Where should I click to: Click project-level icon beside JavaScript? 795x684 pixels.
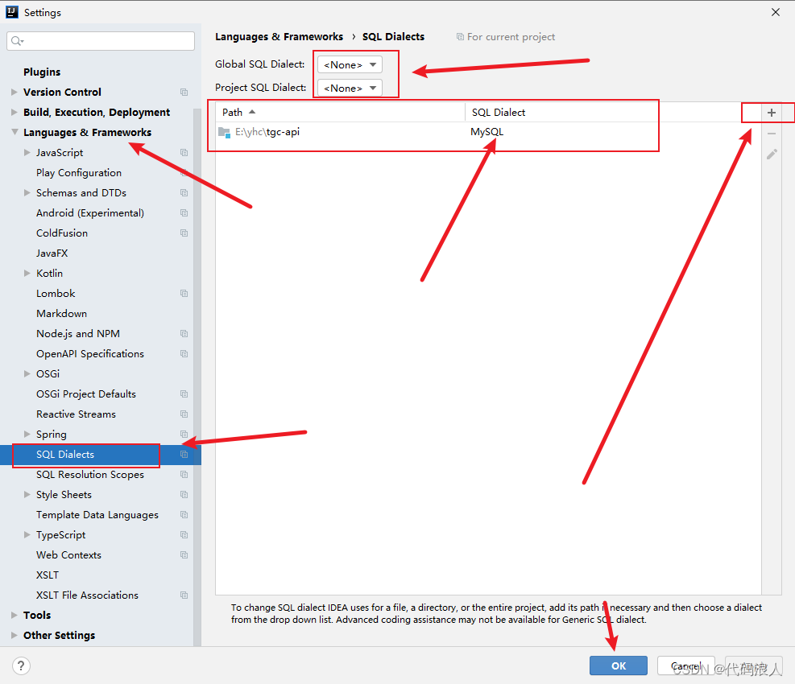[x=184, y=153]
